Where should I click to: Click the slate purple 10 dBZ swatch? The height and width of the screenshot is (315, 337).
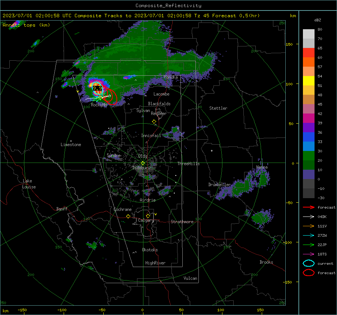(309, 175)
